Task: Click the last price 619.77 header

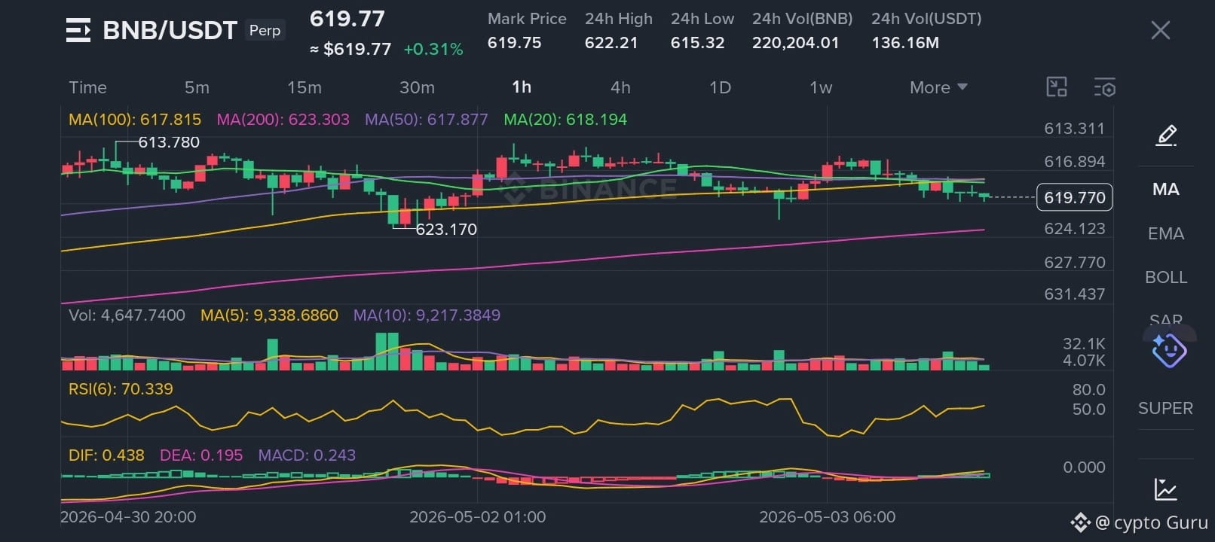Action: (347, 19)
